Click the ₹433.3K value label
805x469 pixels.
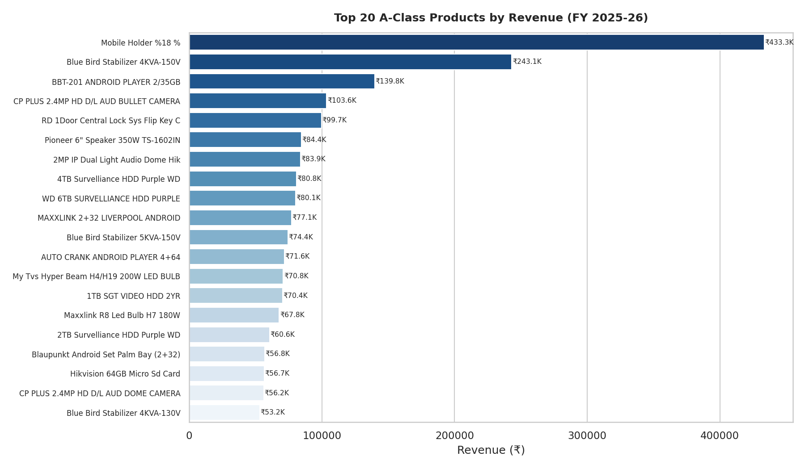779,42
